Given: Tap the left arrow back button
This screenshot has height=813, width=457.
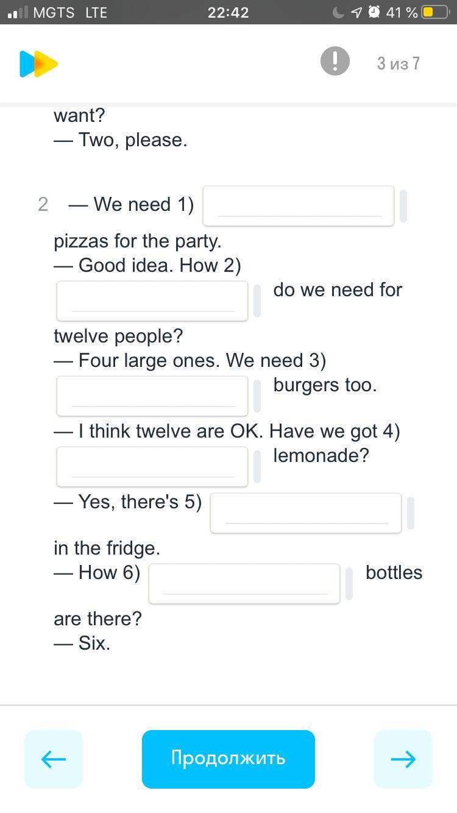Looking at the screenshot, I should click(54, 759).
